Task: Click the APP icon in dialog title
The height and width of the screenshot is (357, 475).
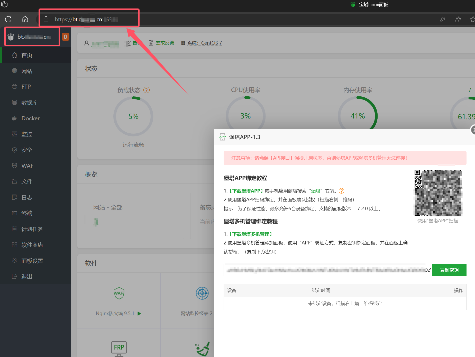Action: point(223,137)
